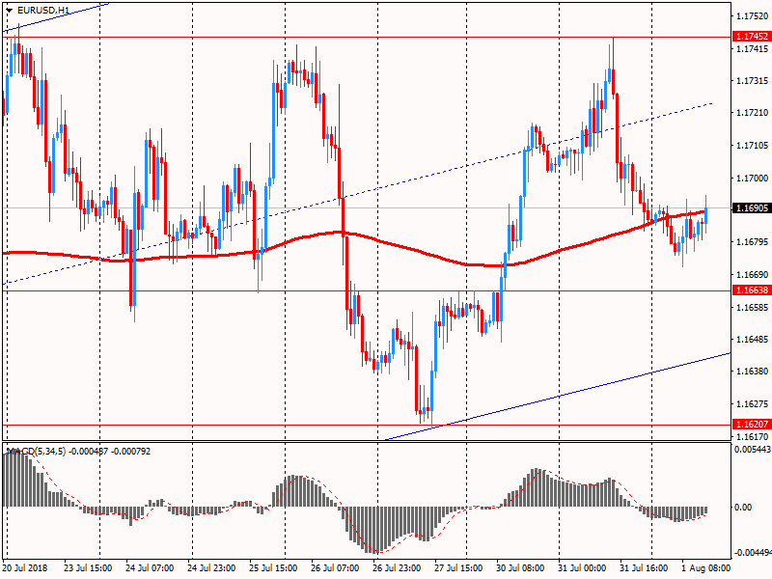This screenshot has height=579, width=772.
Task: Select the 1.16207 support price label
Action: click(752, 424)
